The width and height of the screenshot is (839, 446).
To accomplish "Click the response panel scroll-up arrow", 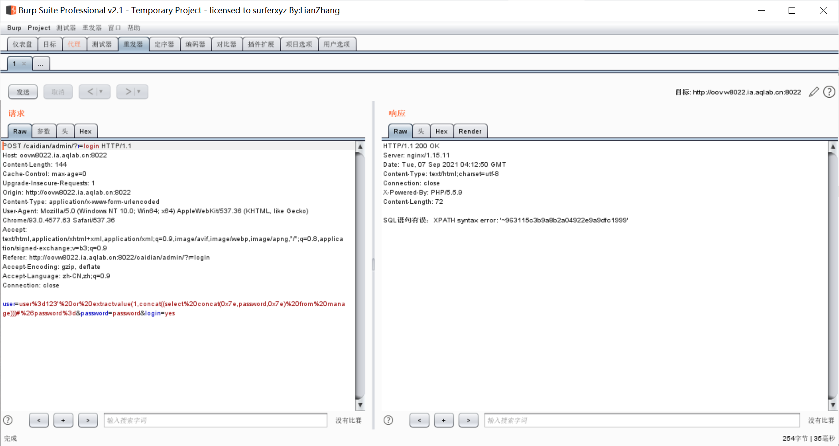I will click(x=833, y=146).
